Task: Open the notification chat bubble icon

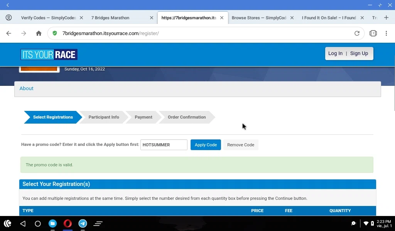Action: point(353,223)
